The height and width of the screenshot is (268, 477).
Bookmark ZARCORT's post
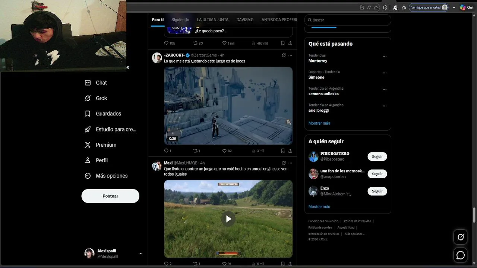point(283,151)
